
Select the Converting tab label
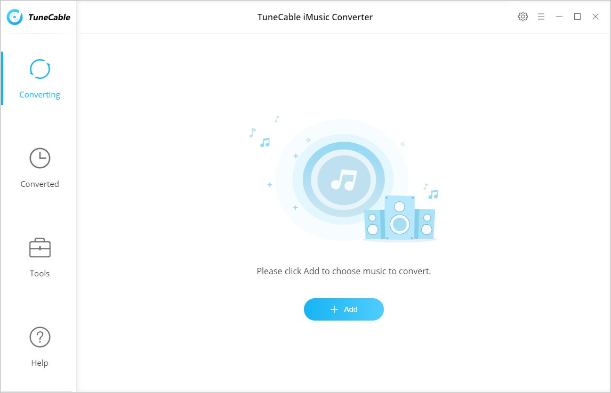(40, 95)
